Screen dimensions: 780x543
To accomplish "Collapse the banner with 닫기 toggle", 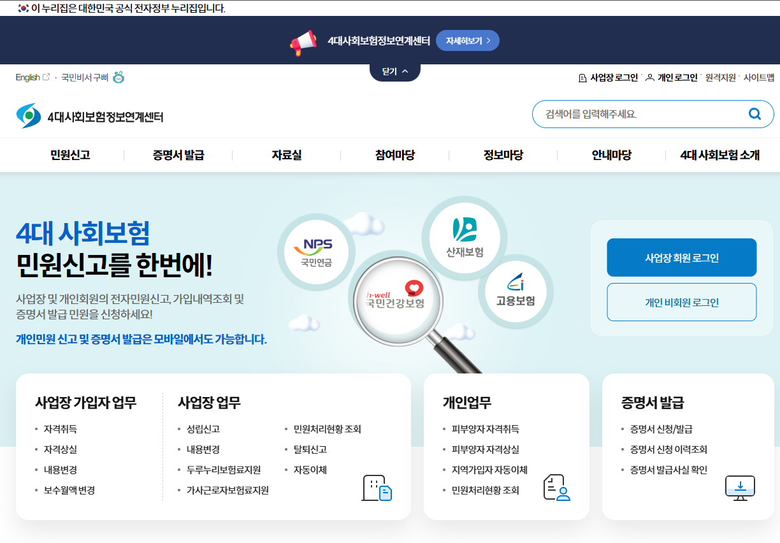I will tap(395, 71).
